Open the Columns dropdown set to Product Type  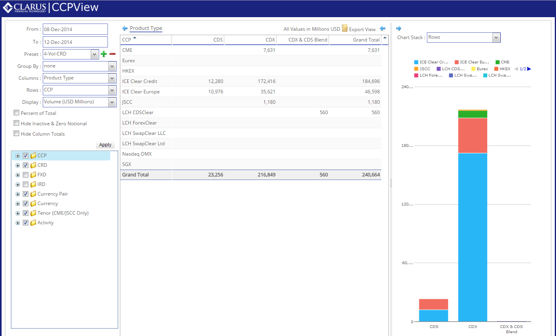(112, 78)
